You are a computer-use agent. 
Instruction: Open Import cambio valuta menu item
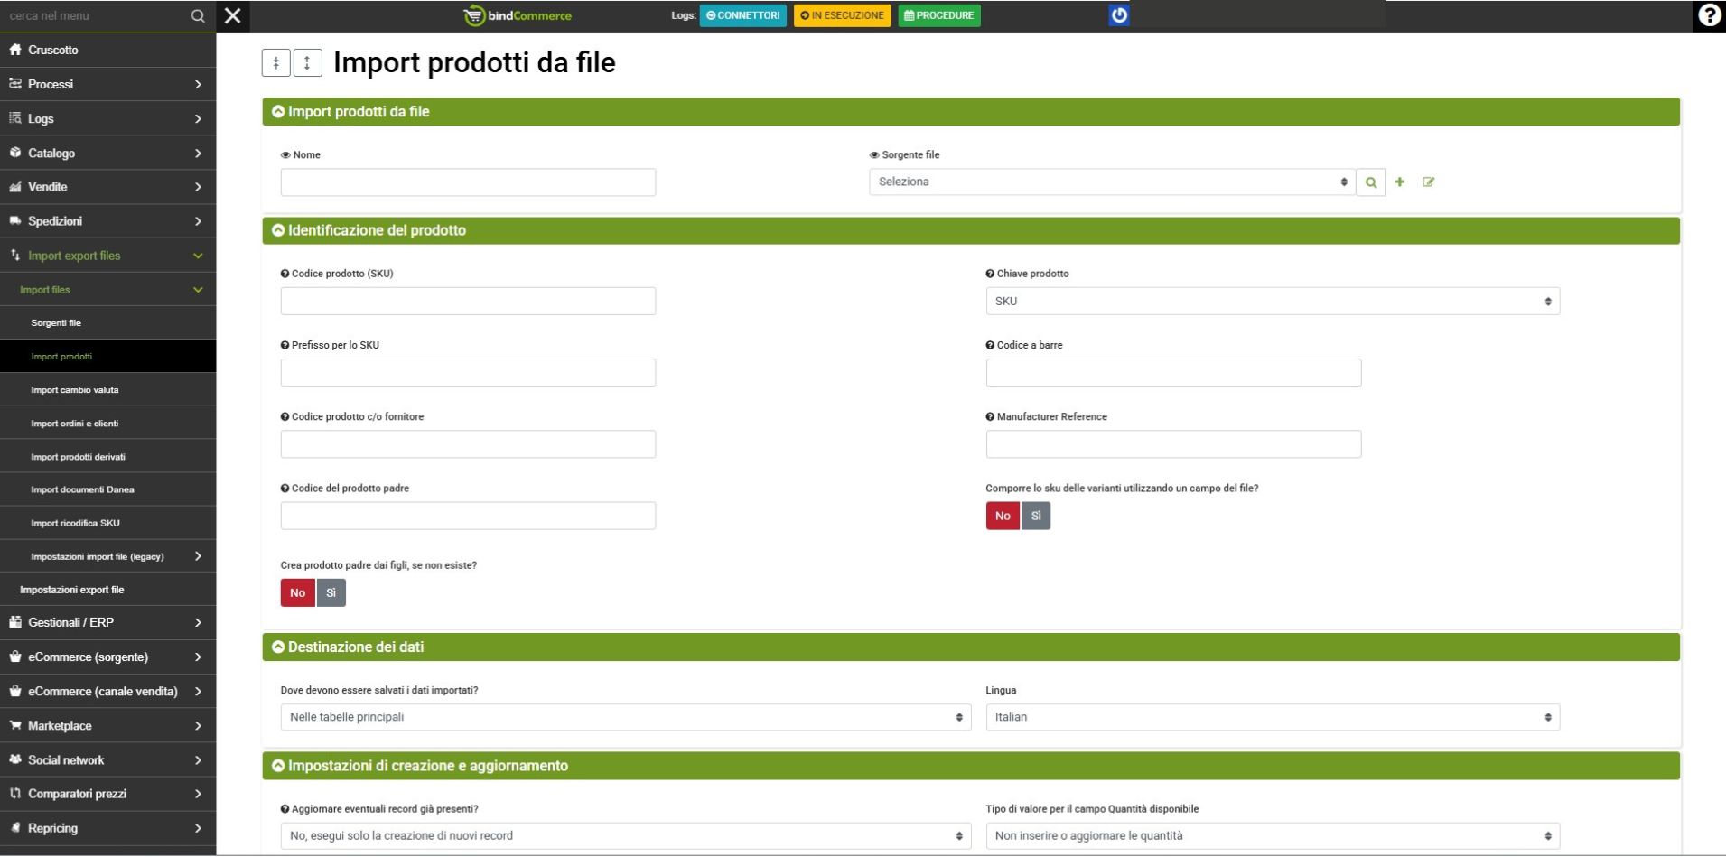(74, 390)
